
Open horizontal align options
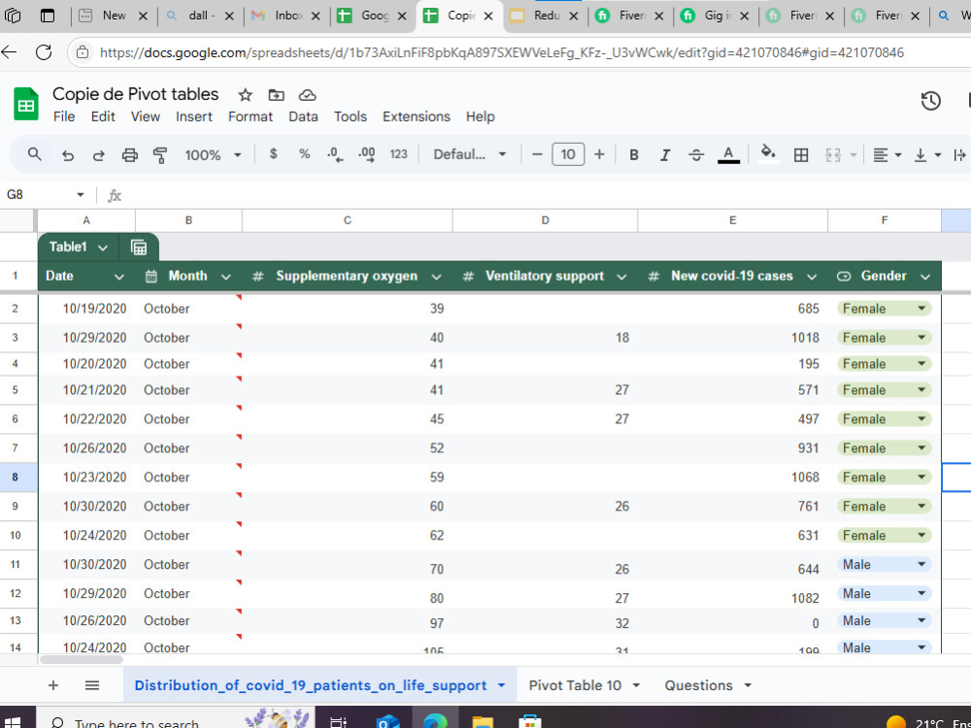[887, 154]
